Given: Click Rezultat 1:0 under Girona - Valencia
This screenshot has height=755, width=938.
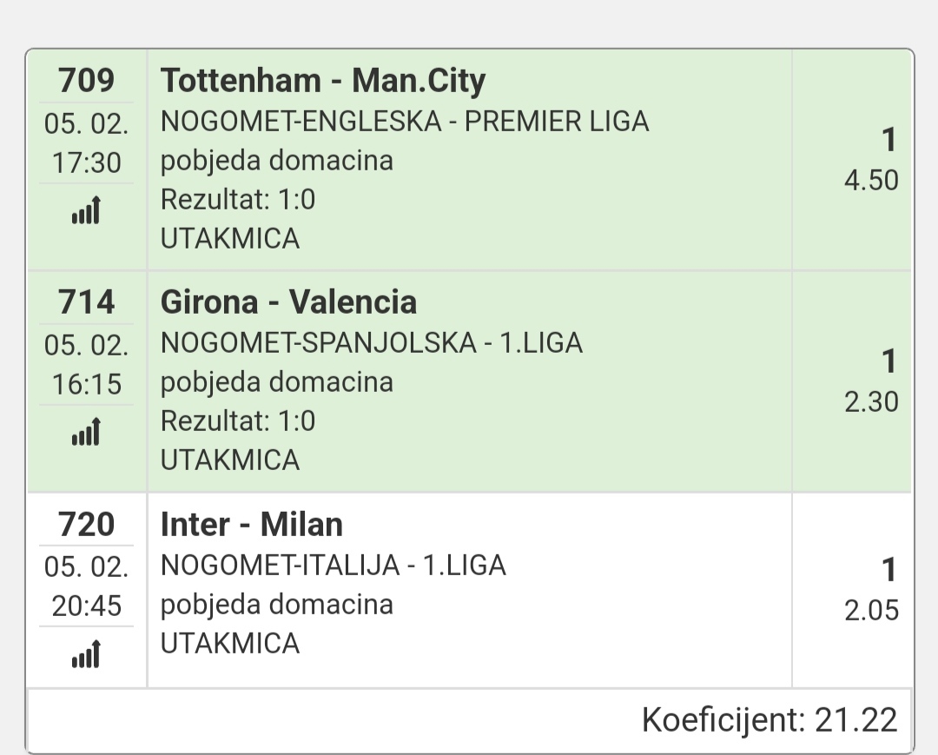Looking at the screenshot, I should (238, 421).
